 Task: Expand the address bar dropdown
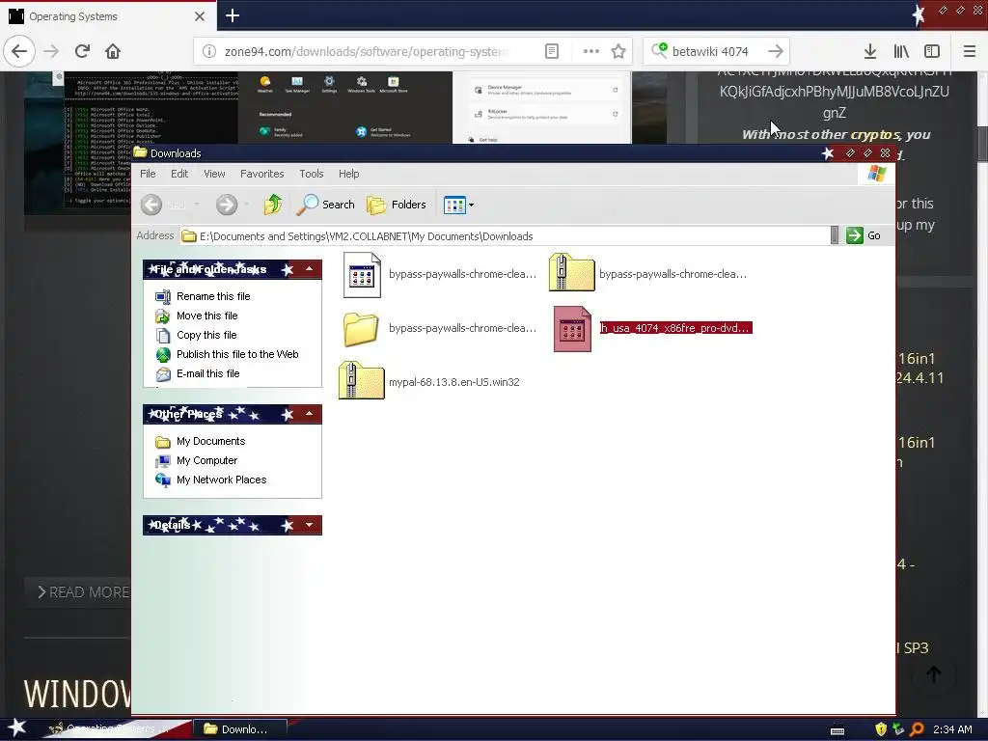(835, 235)
